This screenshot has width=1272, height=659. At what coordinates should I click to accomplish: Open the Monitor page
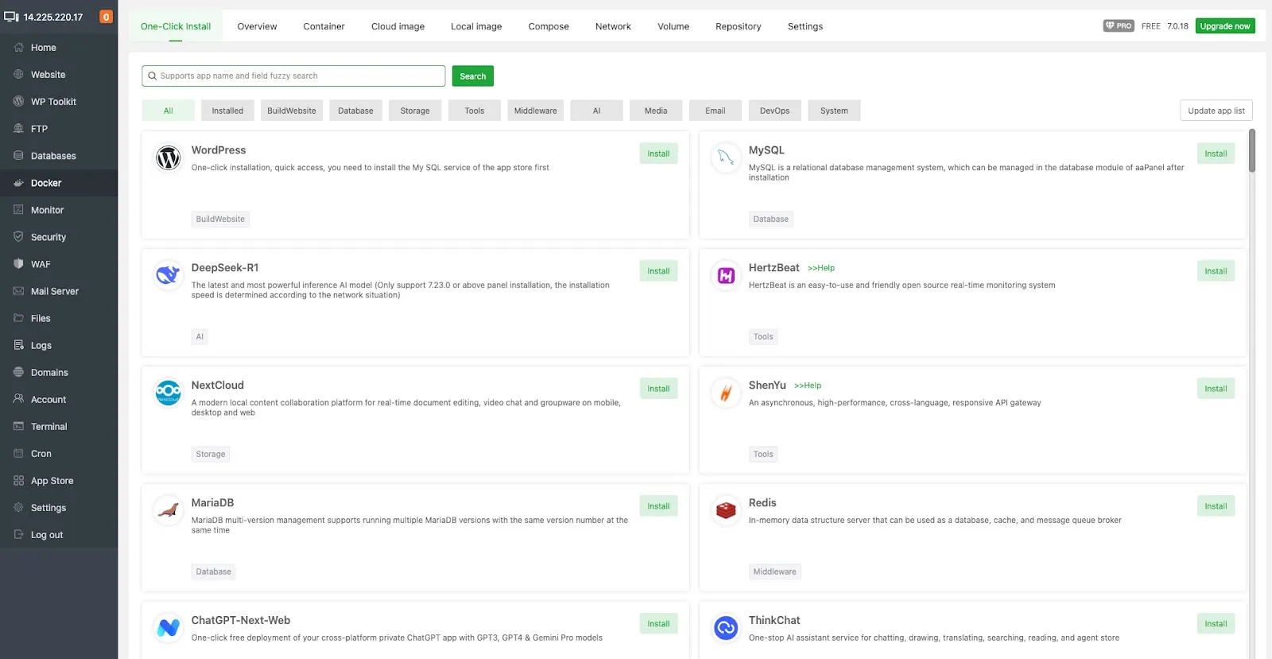59,210
